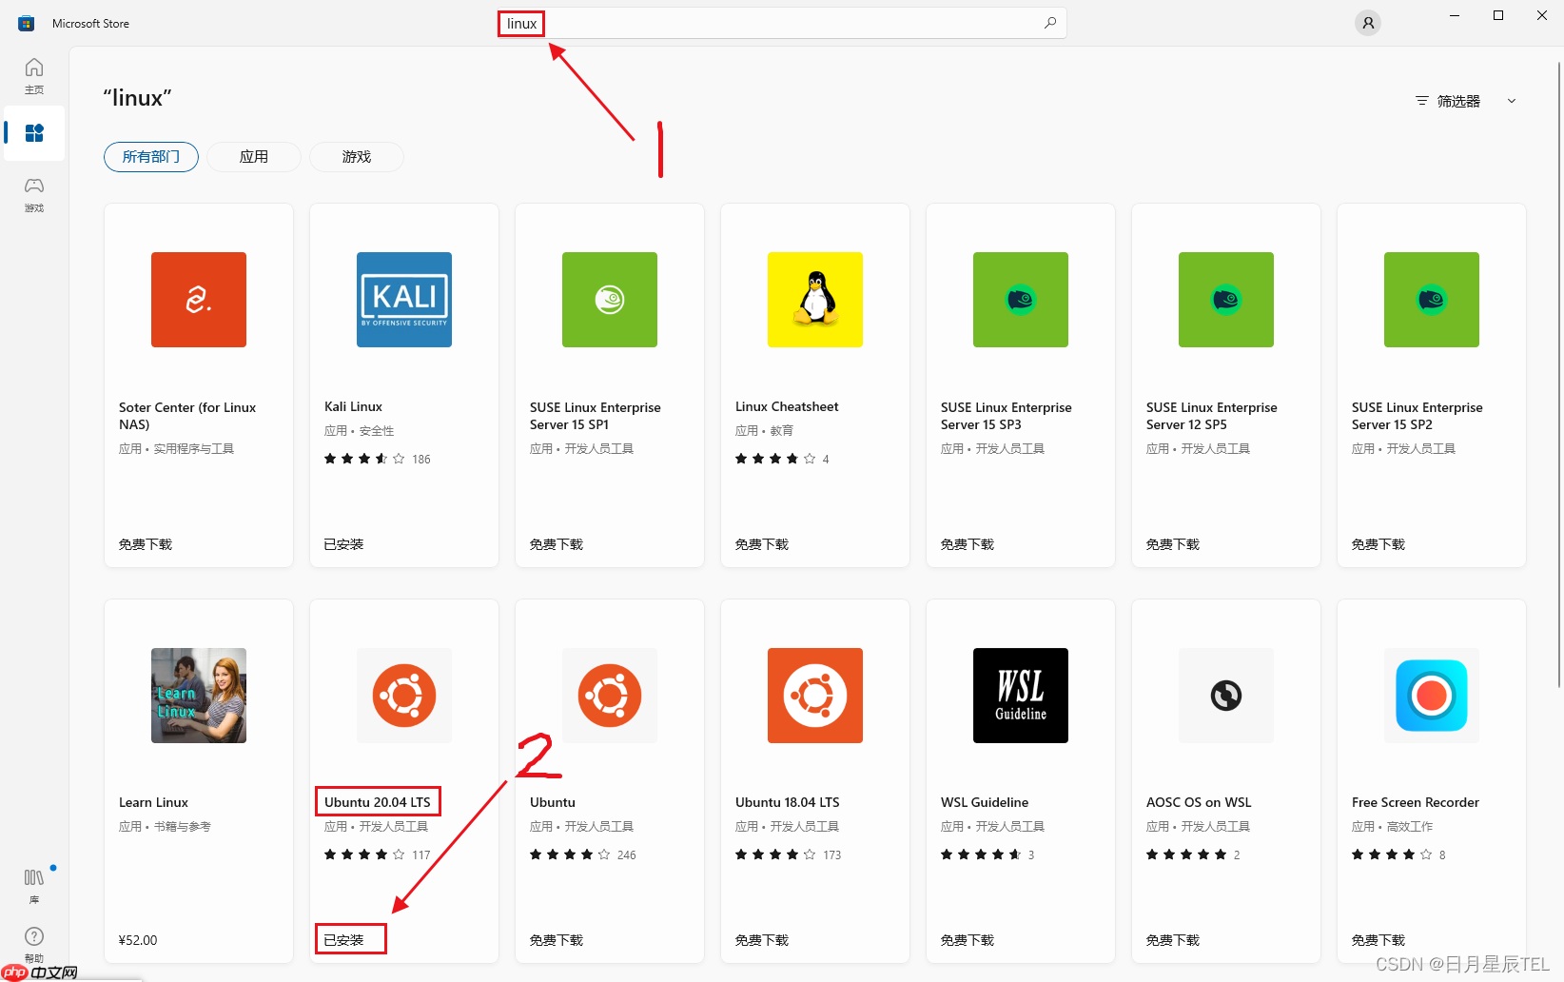Viewport: 1564px width, 982px height.
Task: Click the user account icon
Action: pyautogui.click(x=1367, y=23)
